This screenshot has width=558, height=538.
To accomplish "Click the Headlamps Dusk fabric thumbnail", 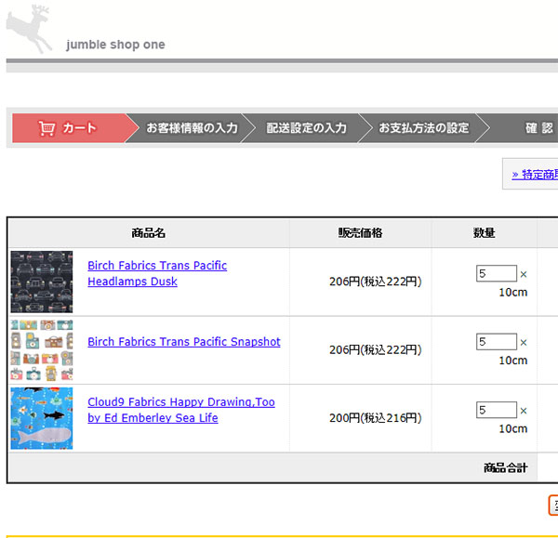I will pyautogui.click(x=42, y=282).
